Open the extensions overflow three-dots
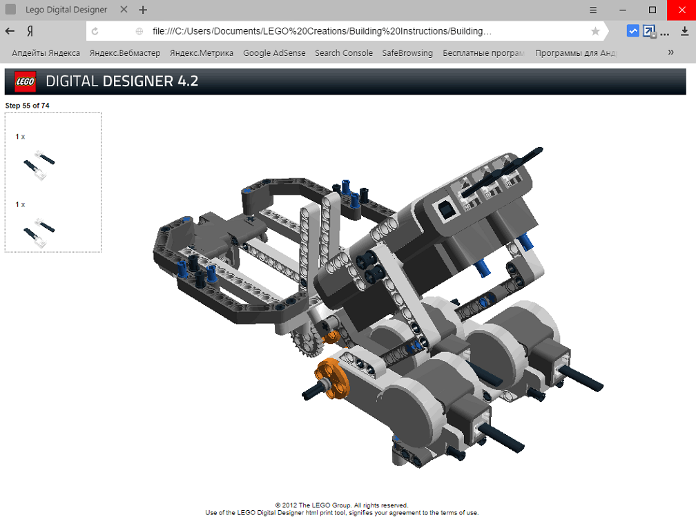This screenshot has height=524, width=696. [664, 34]
